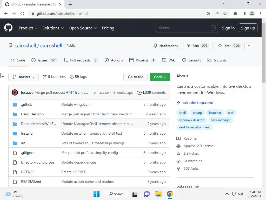Open the Wiki tab
The width and height of the screenshot is (266, 200).
click(x=169, y=60)
